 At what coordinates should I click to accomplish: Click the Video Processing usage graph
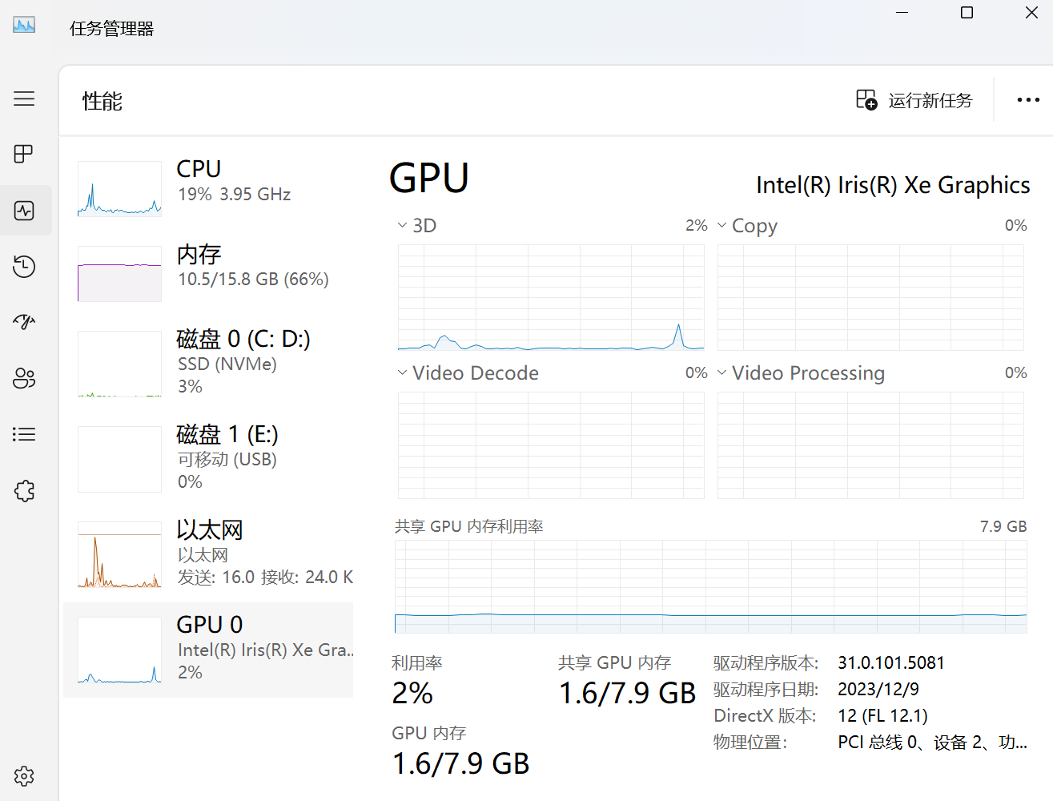click(870, 445)
